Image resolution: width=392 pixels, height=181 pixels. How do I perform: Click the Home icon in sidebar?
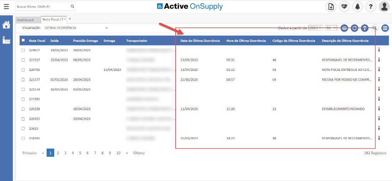[6, 25]
